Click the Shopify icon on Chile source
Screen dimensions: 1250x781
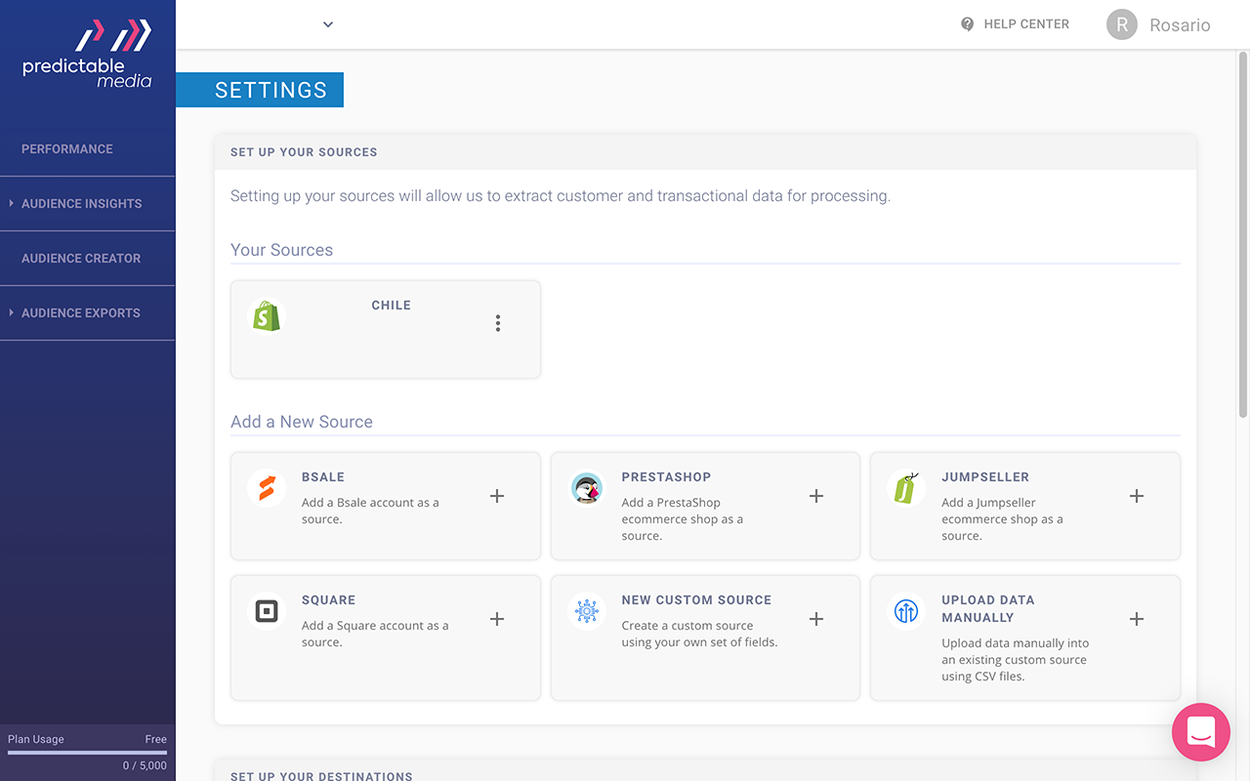(x=267, y=316)
